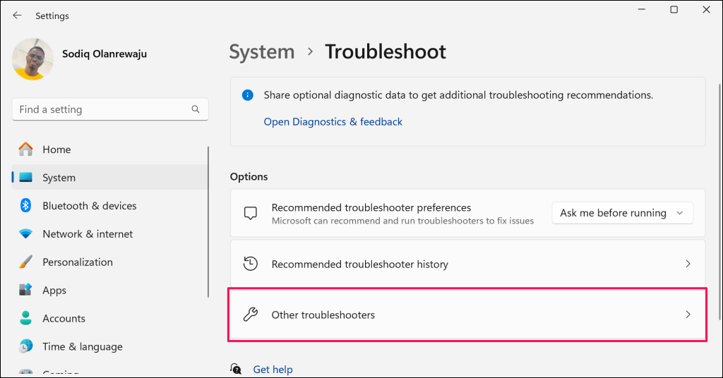The width and height of the screenshot is (723, 378).
Task: Click the Network & internet Wi-Fi icon
Action: 26,234
